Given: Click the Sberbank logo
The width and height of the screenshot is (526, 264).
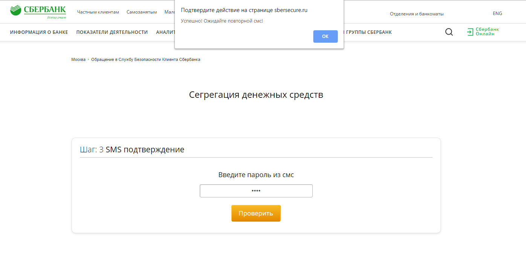Looking at the screenshot, I should 38,12.
